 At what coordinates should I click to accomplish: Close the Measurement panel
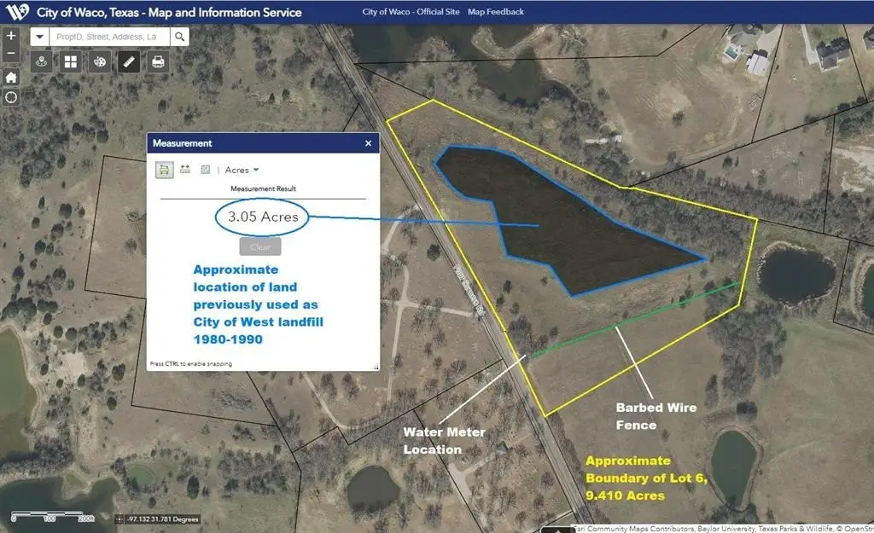pyautogui.click(x=369, y=143)
